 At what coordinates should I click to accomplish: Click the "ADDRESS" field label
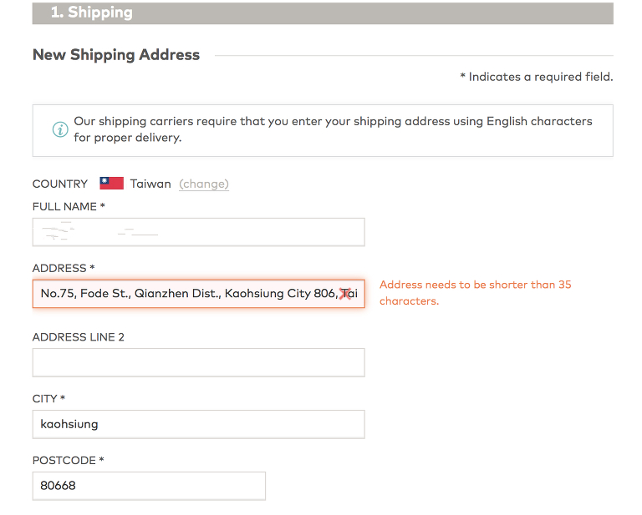[x=63, y=268]
